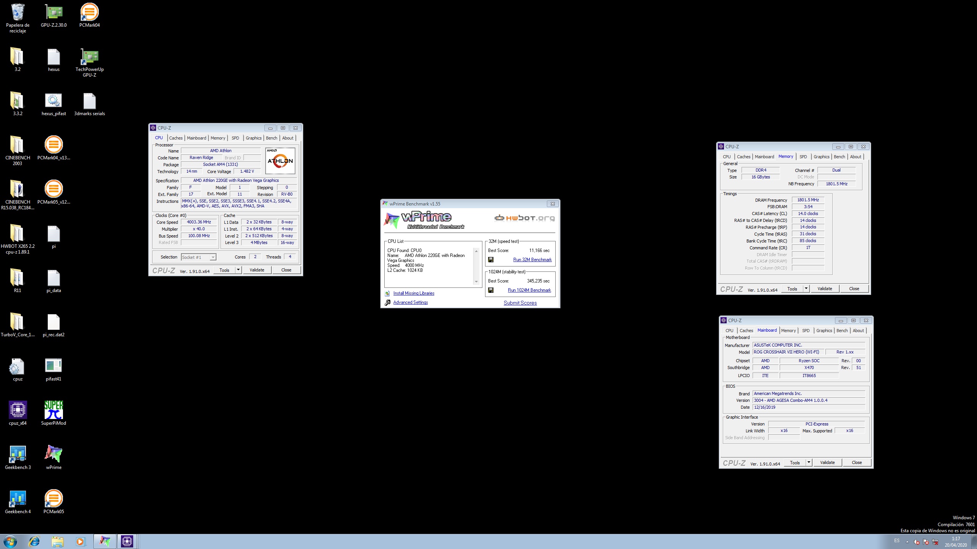Switch to CPU tab in Mainboard window
Screen dimensions: 977x549
(x=729, y=331)
